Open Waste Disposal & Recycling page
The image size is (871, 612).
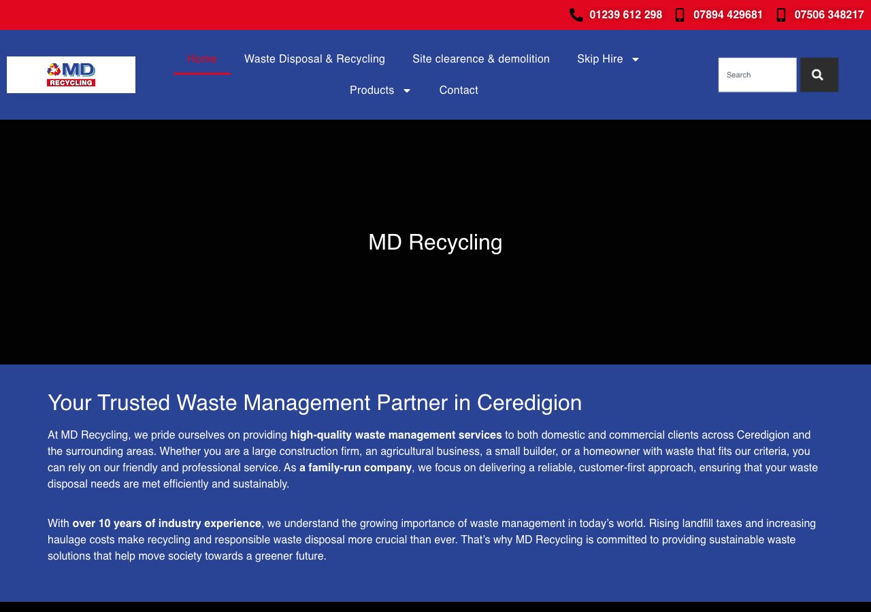314,59
